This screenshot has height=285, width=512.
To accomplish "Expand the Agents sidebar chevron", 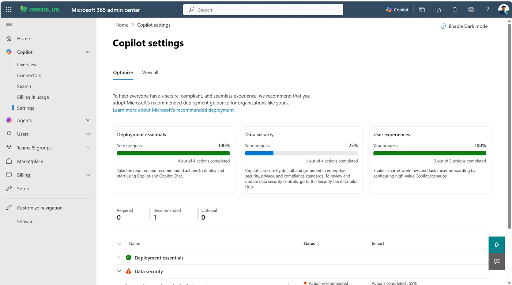I will pyautogui.click(x=88, y=120).
